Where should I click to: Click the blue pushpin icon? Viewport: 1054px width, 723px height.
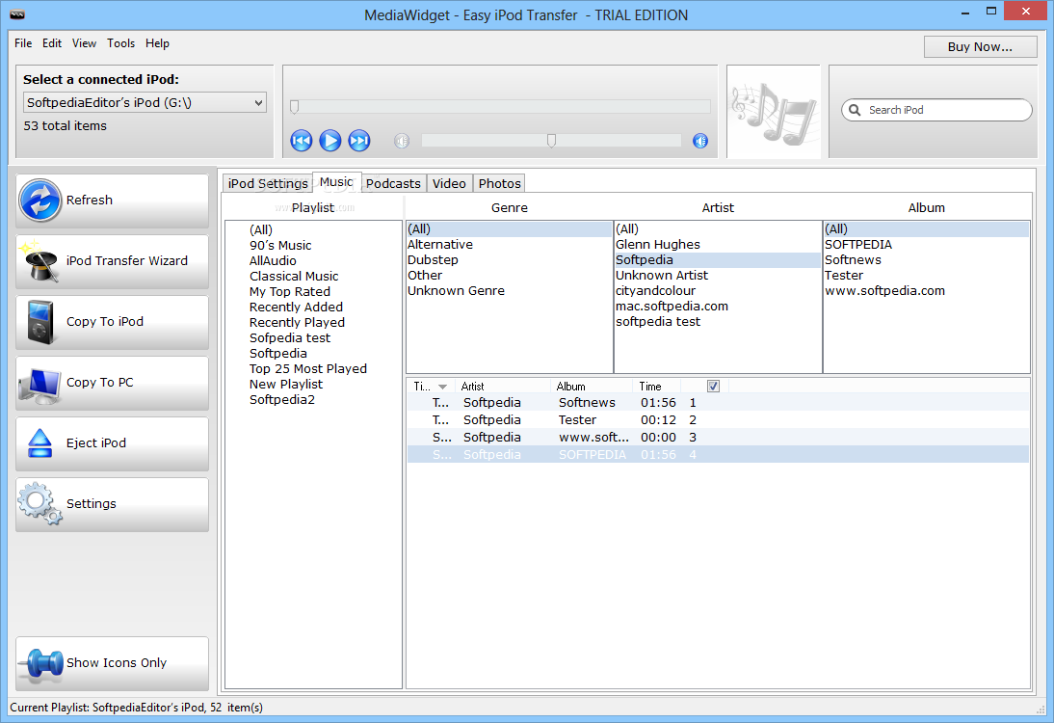[x=41, y=663]
